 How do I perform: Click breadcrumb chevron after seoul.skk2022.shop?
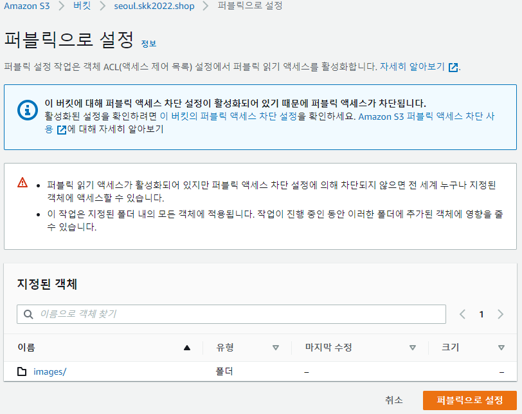click(206, 6)
